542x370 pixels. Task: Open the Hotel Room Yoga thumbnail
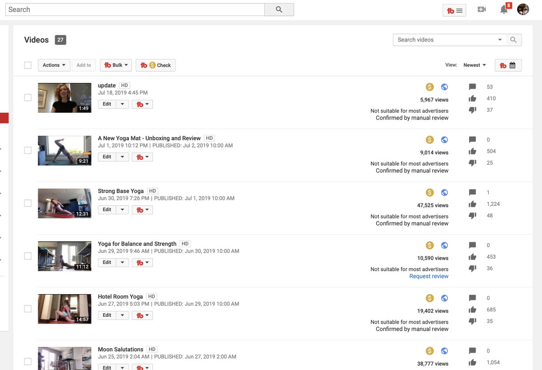tap(65, 309)
